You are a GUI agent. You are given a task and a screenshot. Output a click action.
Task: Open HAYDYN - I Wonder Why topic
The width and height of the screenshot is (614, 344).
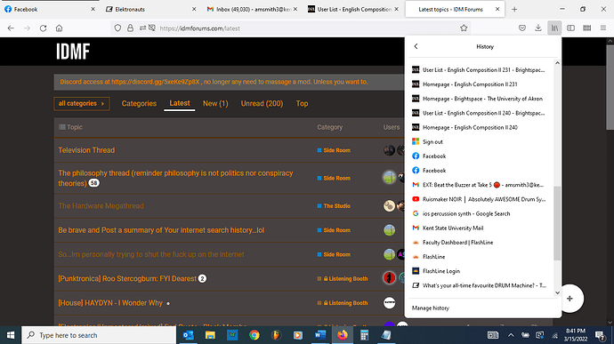click(110, 303)
